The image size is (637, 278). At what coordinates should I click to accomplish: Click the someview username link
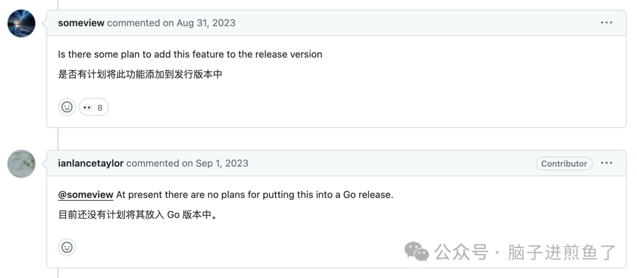pyautogui.click(x=81, y=23)
